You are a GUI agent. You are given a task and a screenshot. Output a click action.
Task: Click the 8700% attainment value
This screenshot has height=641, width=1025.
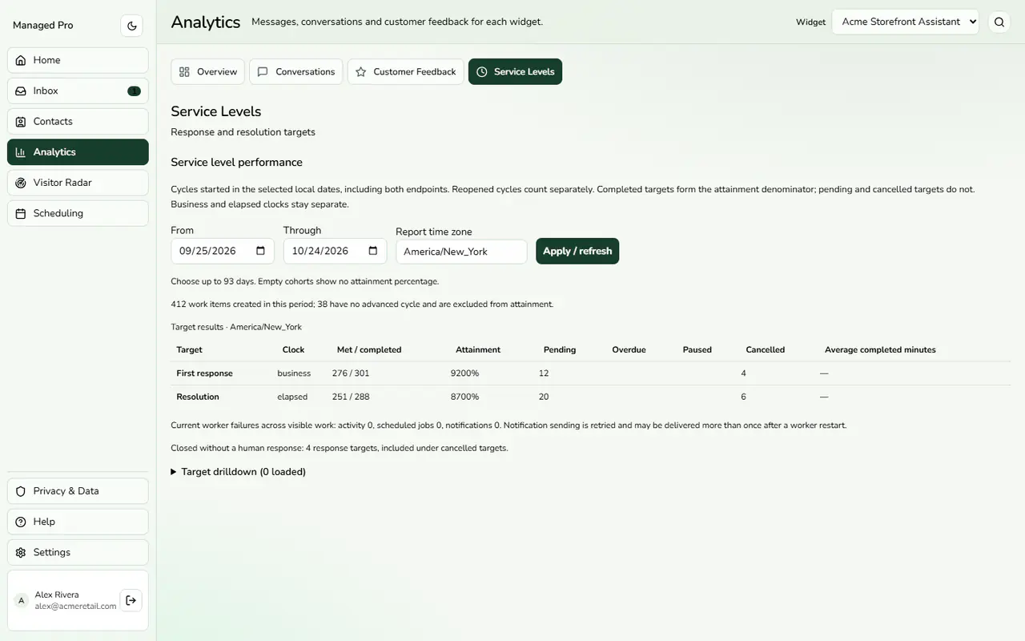click(x=464, y=397)
